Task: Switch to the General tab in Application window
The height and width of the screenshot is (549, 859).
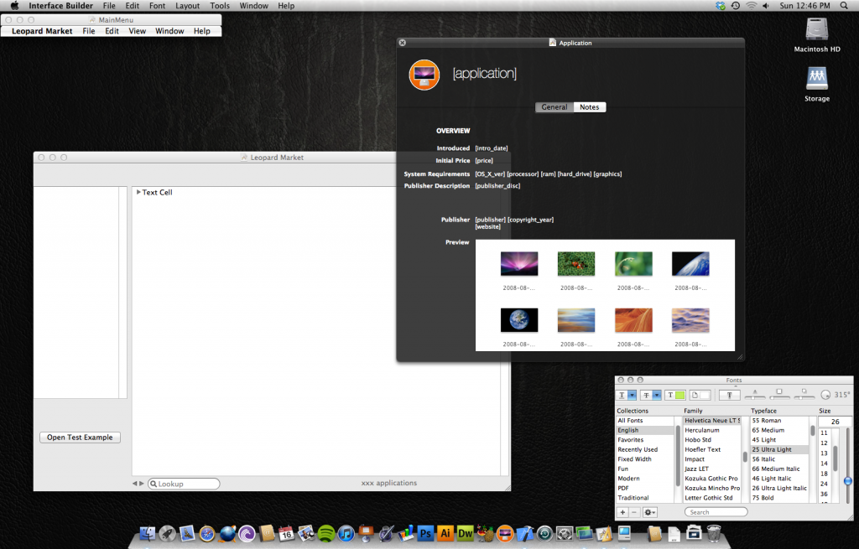Action: coord(554,107)
